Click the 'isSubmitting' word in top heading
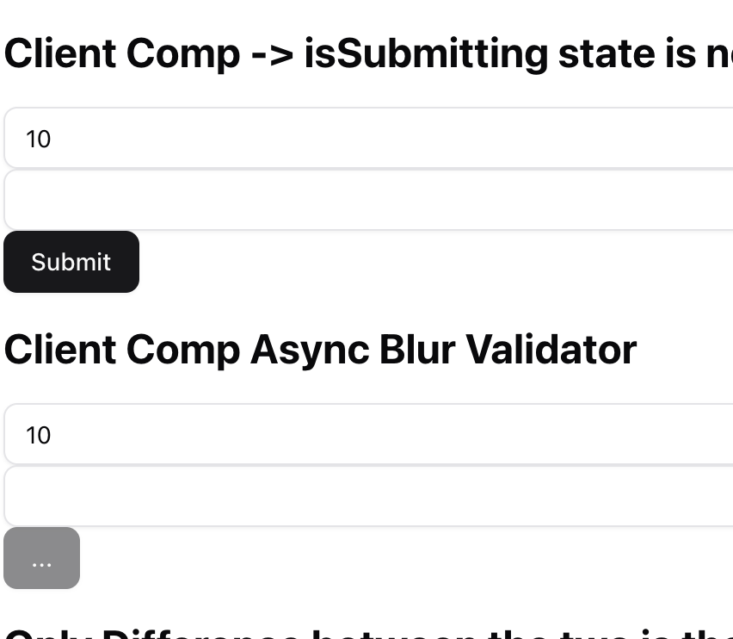 click(426, 55)
